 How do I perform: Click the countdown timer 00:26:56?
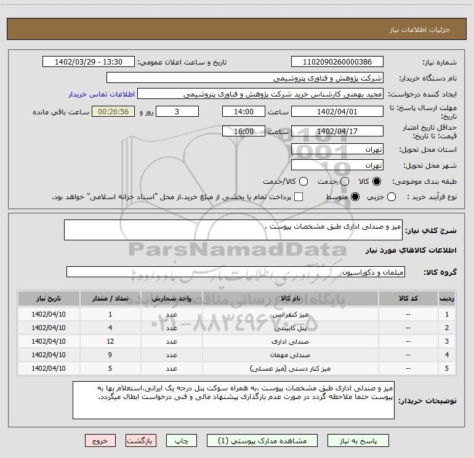coord(113,111)
